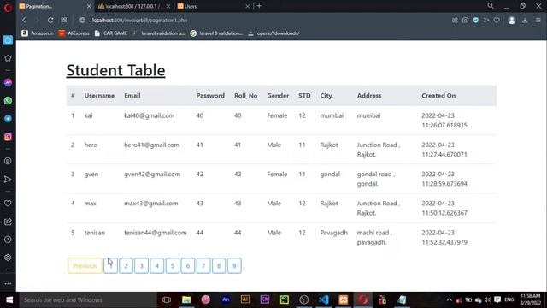Click the gondal city cell
547x308 pixels.
pos(330,175)
